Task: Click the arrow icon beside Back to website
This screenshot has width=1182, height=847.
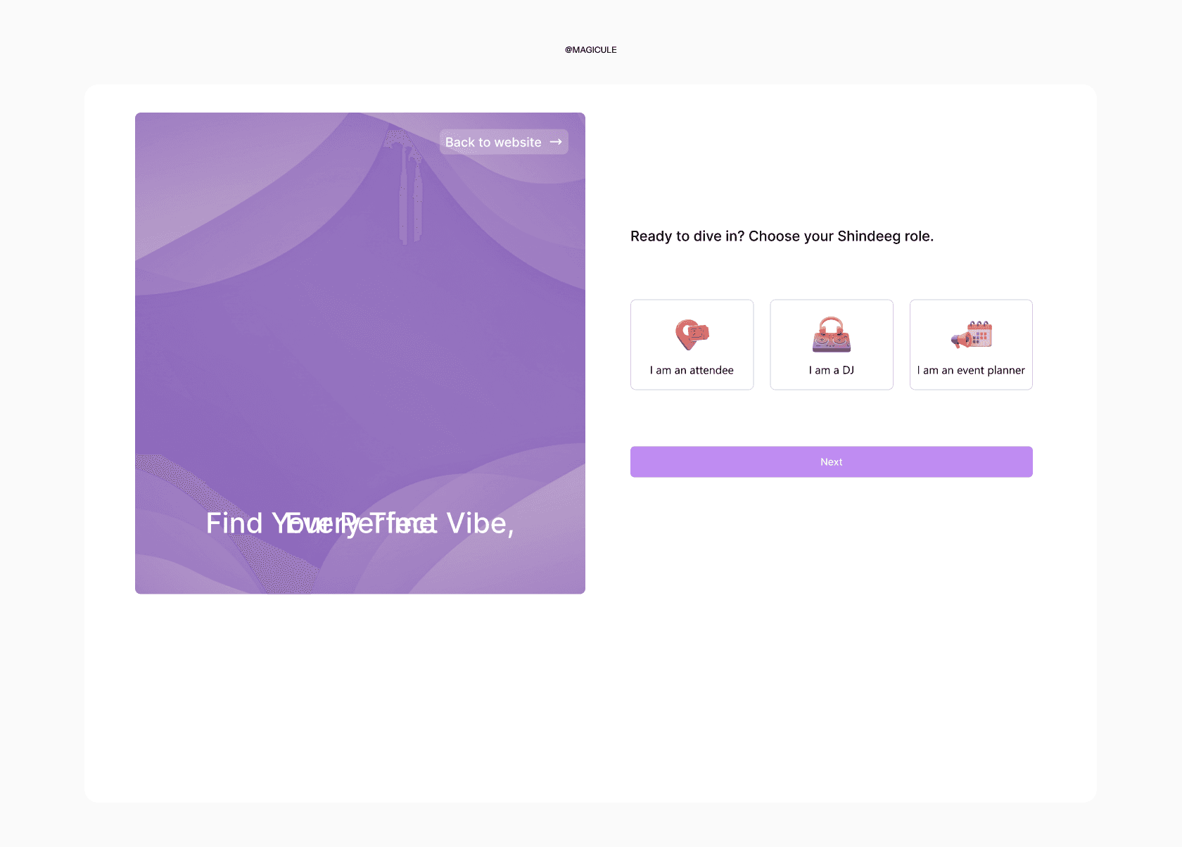Action: pyautogui.click(x=556, y=142)
